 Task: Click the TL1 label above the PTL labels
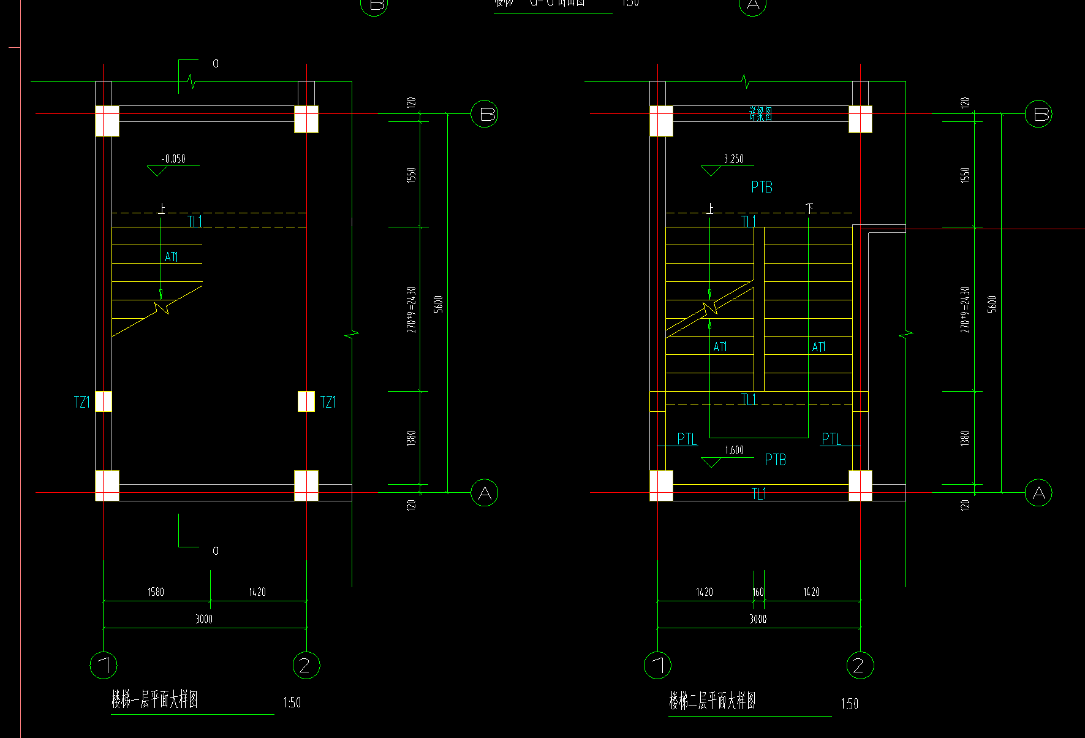point(749,400)
